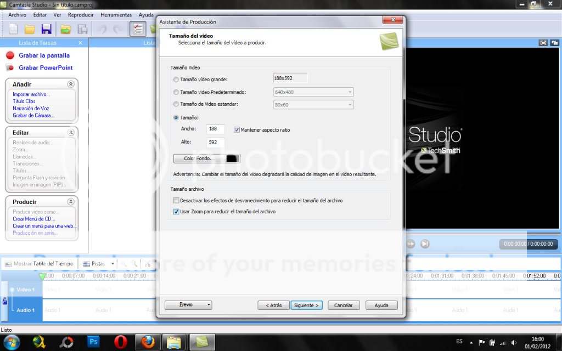Open the Editar menu in menu bar
This screenshot has width=562, height=351.
click(x=40, y=15)
